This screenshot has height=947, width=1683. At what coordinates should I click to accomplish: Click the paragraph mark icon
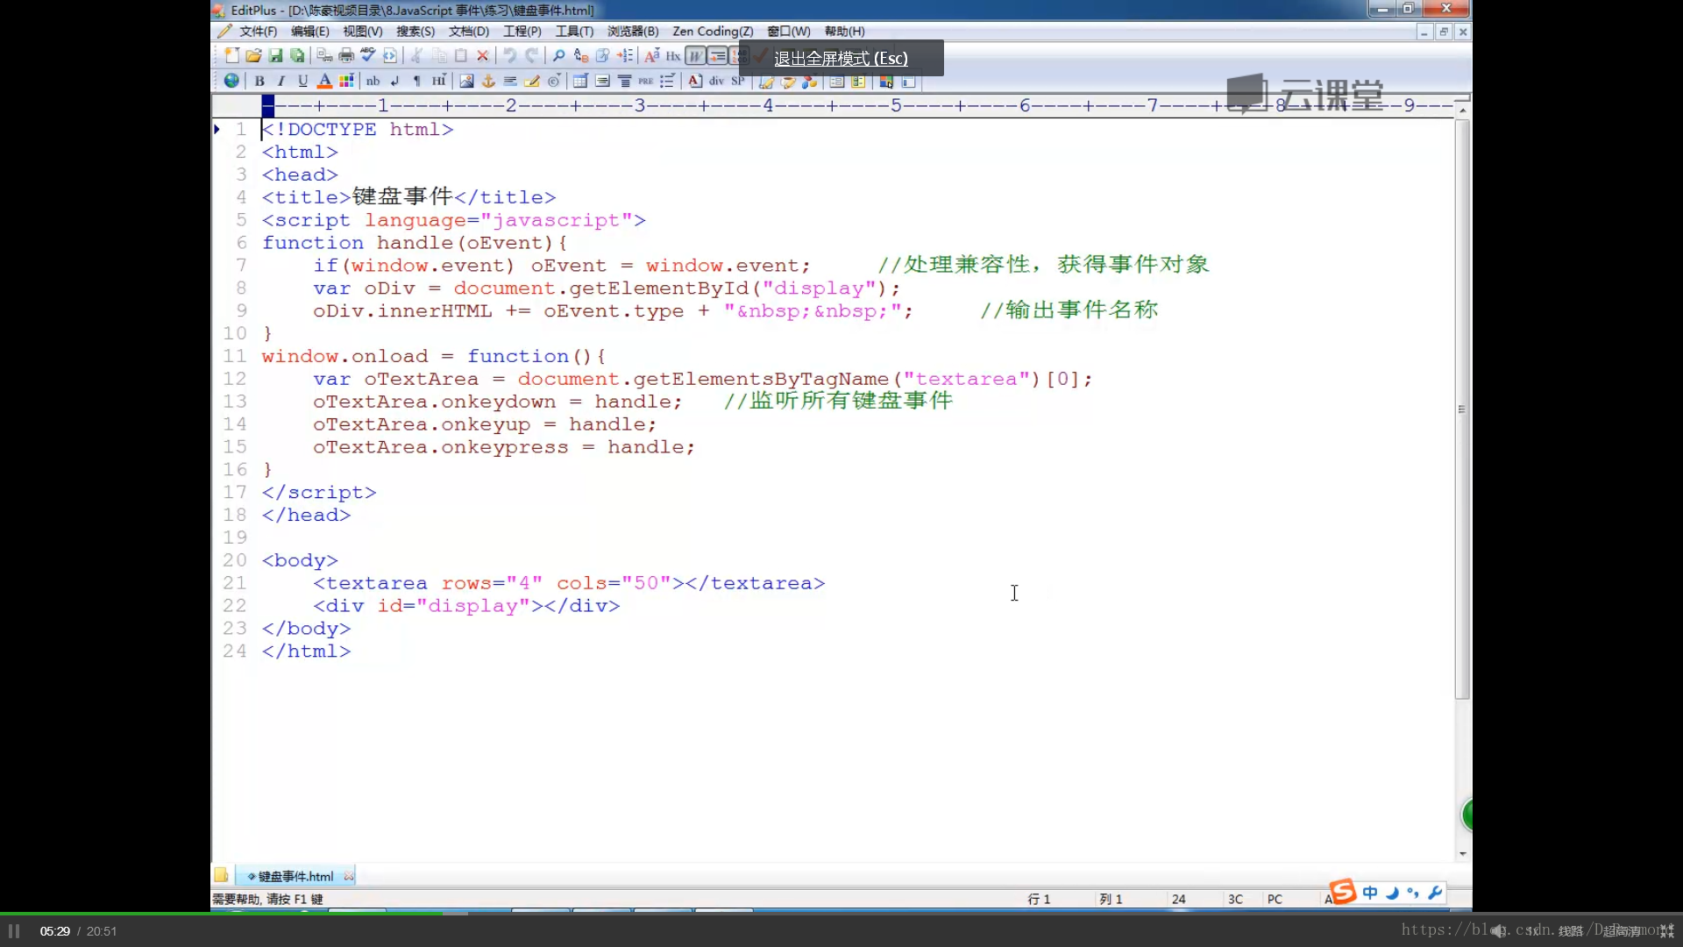coord(417,81)
